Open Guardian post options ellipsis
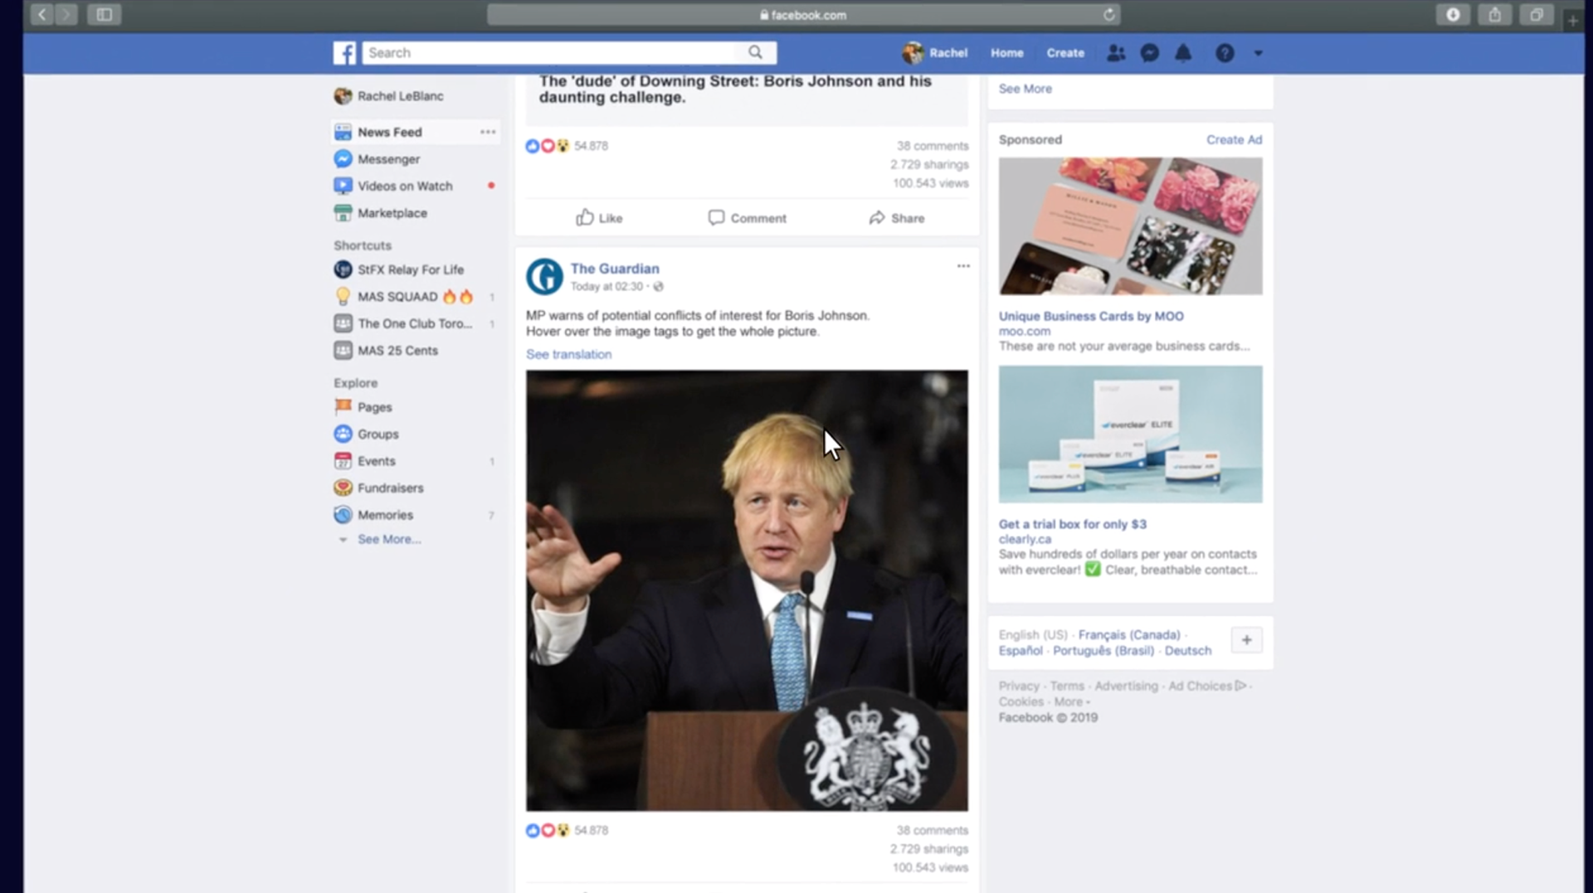Viewport: 1593px width, 893px height. click(x=963, y=266)
